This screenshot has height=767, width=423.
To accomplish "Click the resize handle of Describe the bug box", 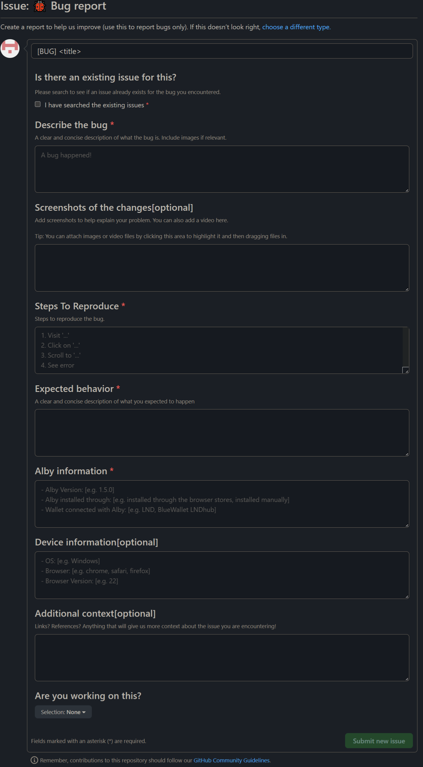I will point(407,190).
